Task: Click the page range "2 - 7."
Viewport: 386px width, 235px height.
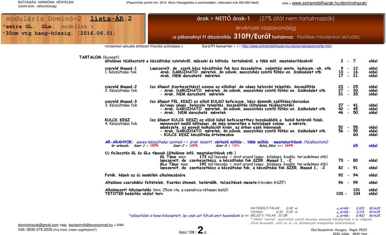Action: coord(349,61)
